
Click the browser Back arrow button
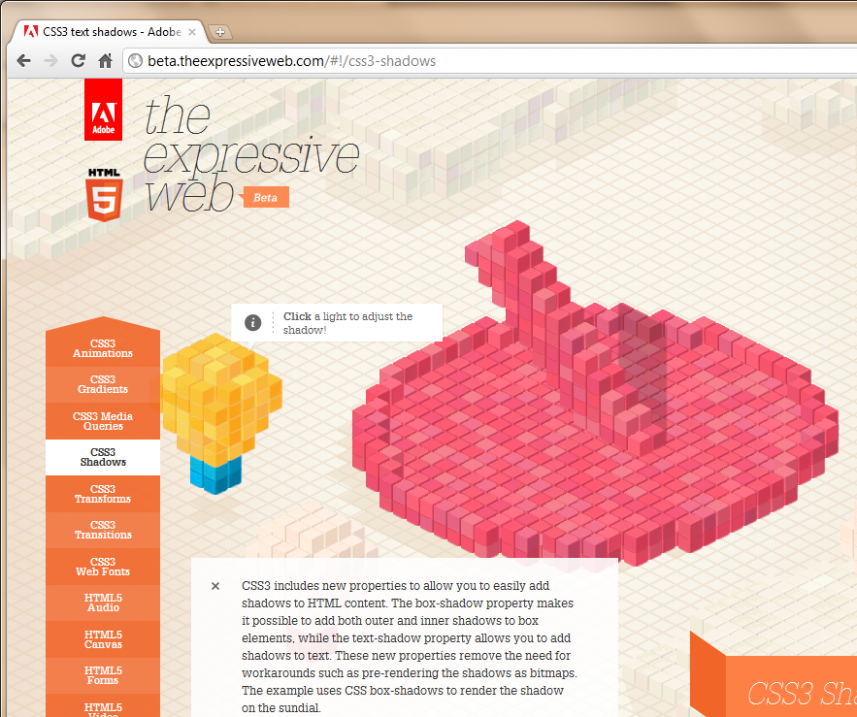point(24,60)
